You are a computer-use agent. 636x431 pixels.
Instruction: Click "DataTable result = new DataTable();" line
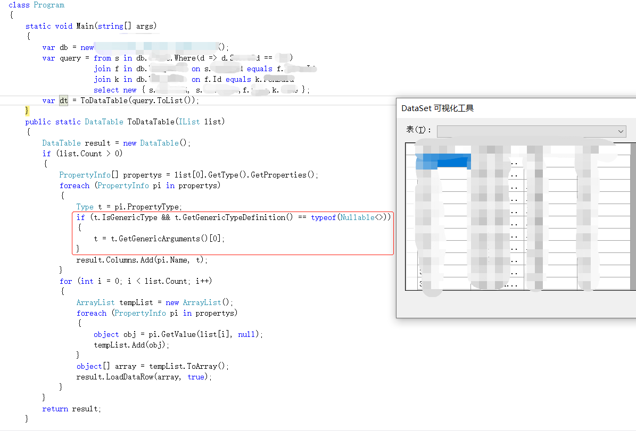tap(117, 143)
